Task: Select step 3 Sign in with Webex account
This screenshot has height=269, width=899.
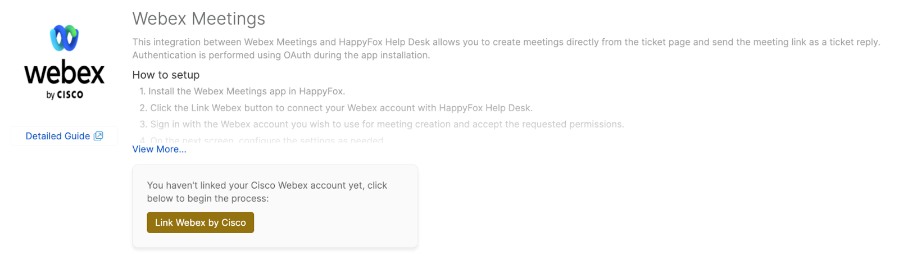Action: pos(382,124)
